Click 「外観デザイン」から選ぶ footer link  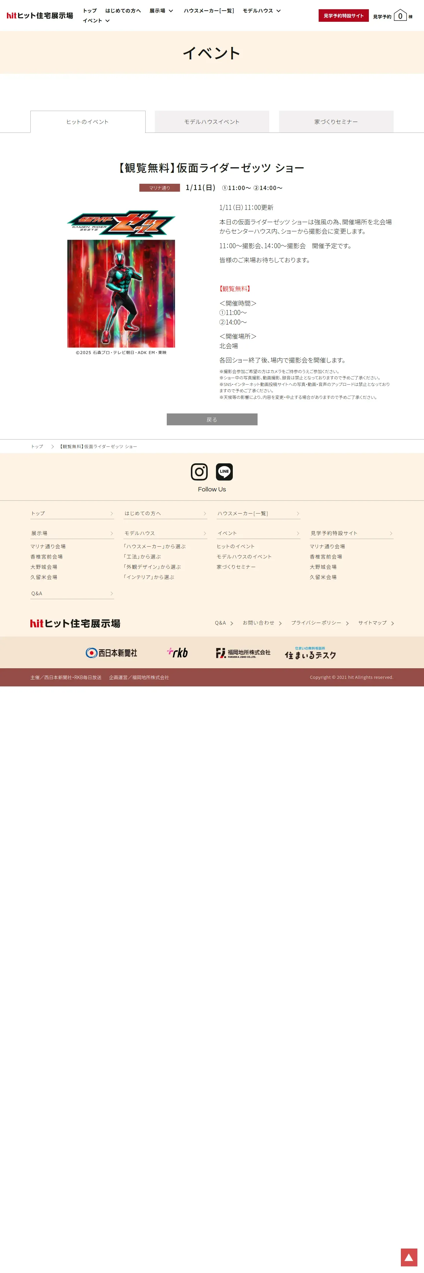point(152,567)
